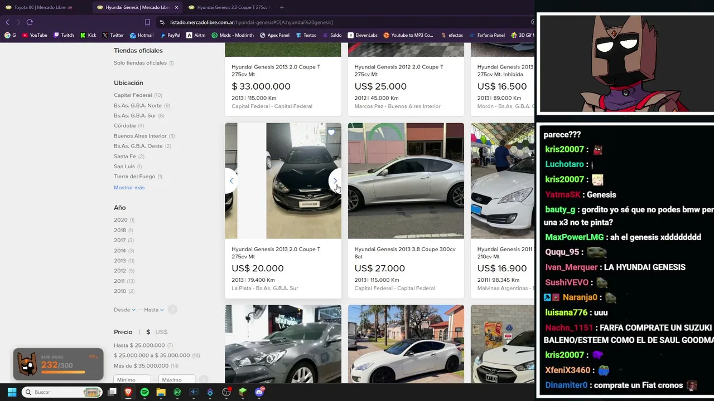This screenshot has width=714, height=401.
Task: Open the Kick bookmark
Action: pos(88,35)
